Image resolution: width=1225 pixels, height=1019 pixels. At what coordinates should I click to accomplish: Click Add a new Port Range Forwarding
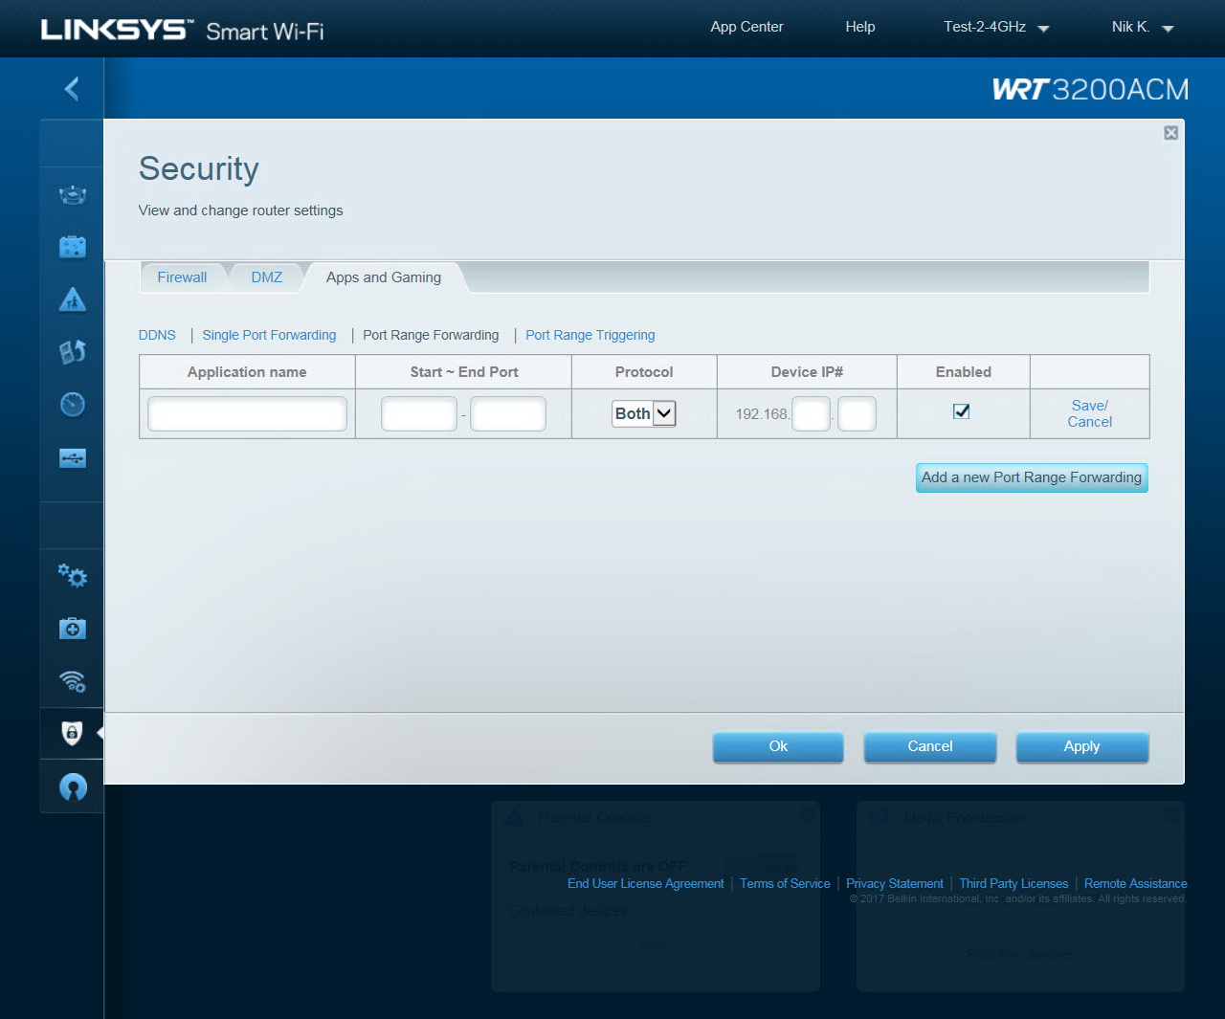click(x=1032, y=477)
